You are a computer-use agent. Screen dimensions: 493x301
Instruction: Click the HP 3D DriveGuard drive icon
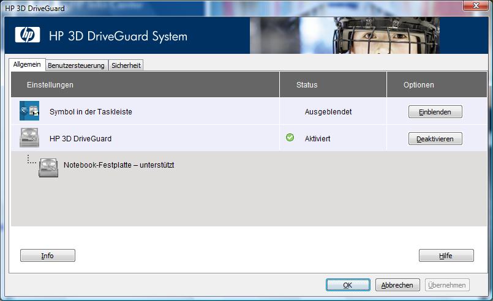coord(29,137)
